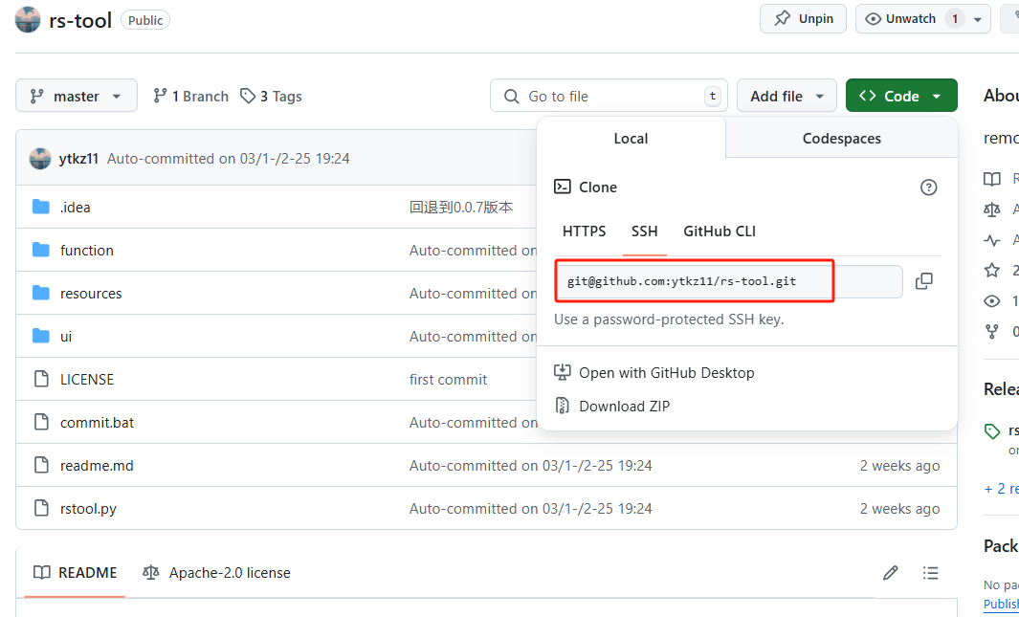Choose Open with GitHub Desktop
Screen dimensions: 1019x617
655,373
